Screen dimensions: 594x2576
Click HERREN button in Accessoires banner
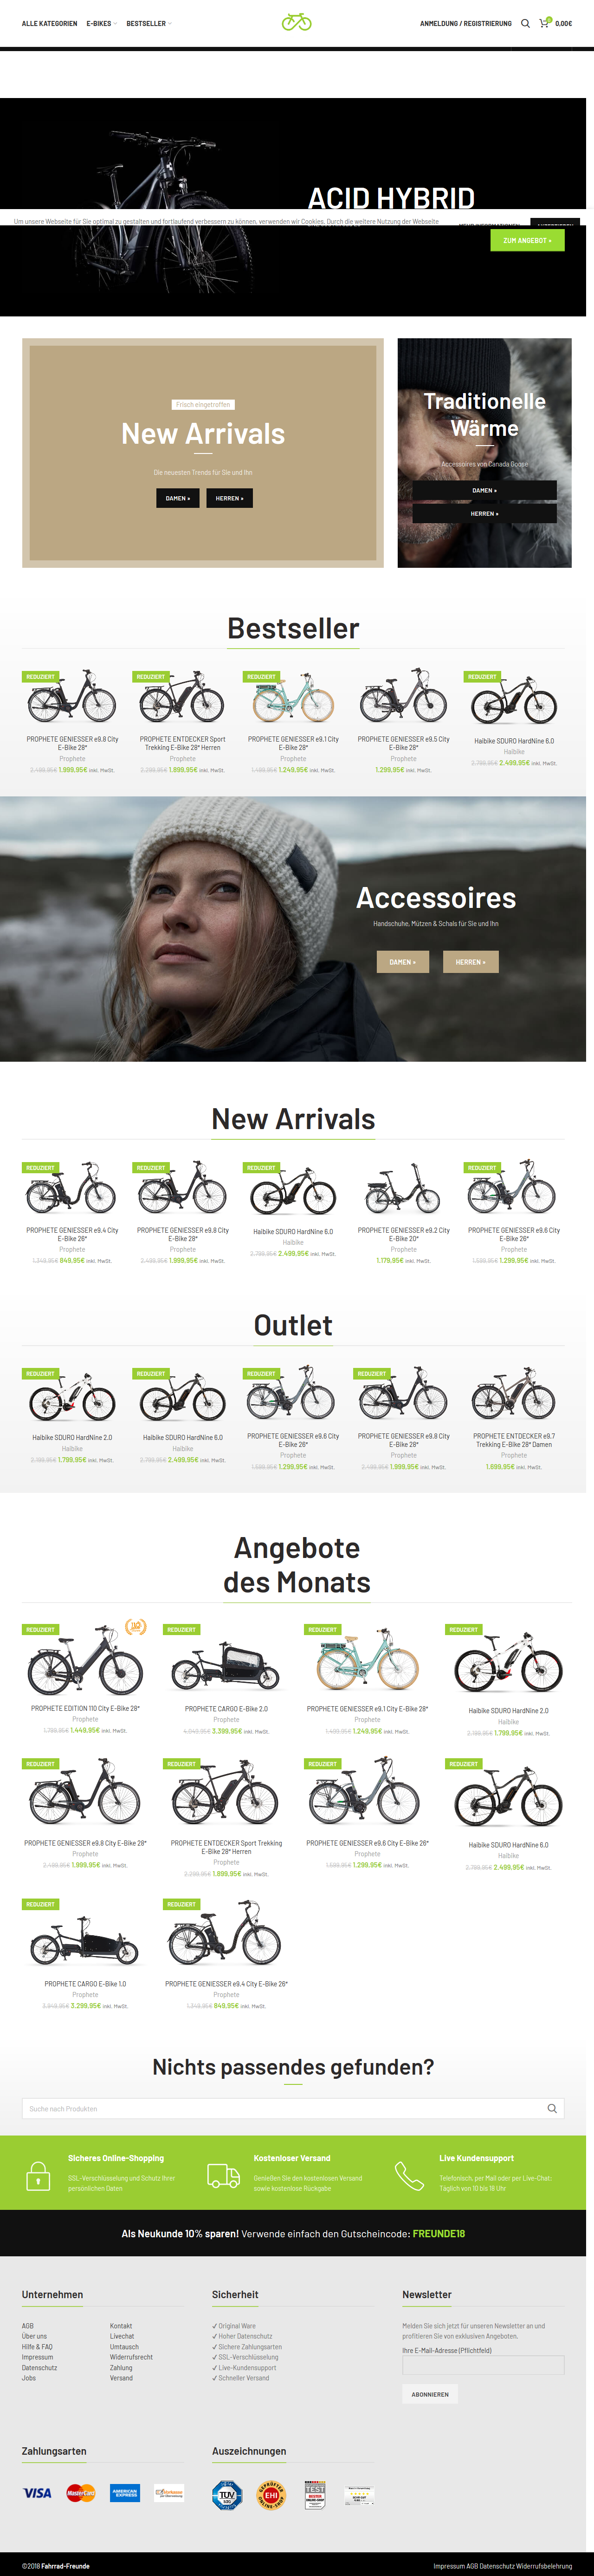[x=471, y=962]
